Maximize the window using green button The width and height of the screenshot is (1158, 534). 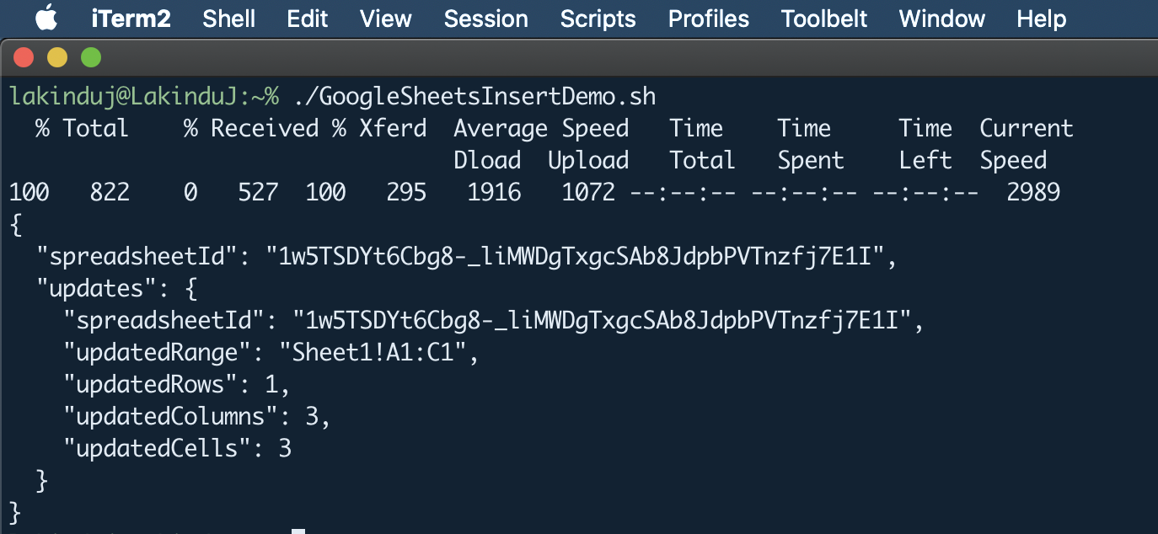[x=90, y=57]
